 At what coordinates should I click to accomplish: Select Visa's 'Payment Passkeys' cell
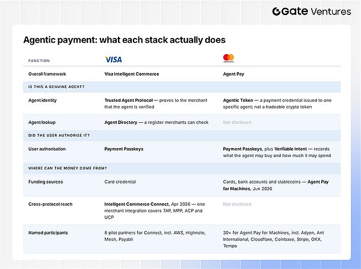(x=124, y=149)
